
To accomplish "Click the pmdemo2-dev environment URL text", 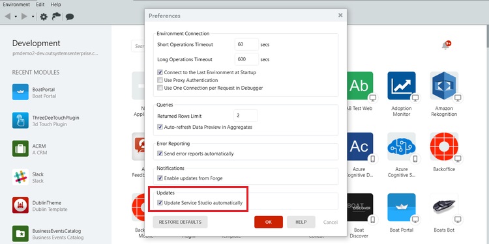I will pos(55,53).
